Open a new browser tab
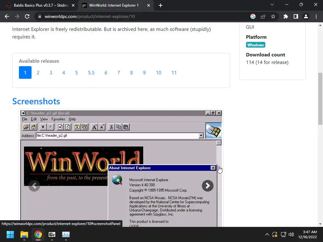 click(161, 5)
